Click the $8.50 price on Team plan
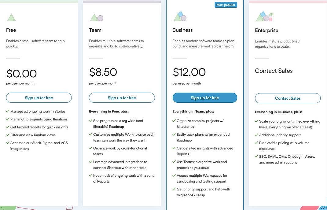This screenshot has height=210, width=327. click(x=103, y=72)
